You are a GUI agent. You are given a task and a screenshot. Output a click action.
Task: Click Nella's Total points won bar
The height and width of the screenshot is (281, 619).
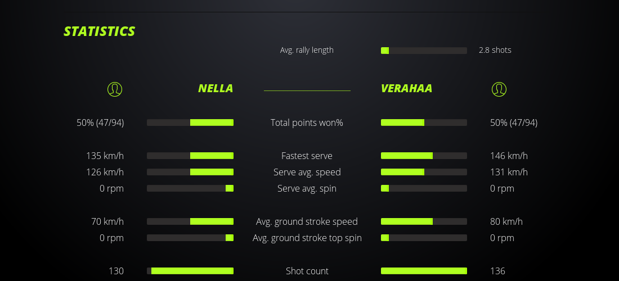(190, 123)
